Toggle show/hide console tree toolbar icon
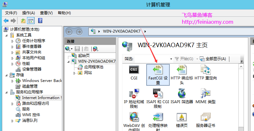 click(31, 21)
